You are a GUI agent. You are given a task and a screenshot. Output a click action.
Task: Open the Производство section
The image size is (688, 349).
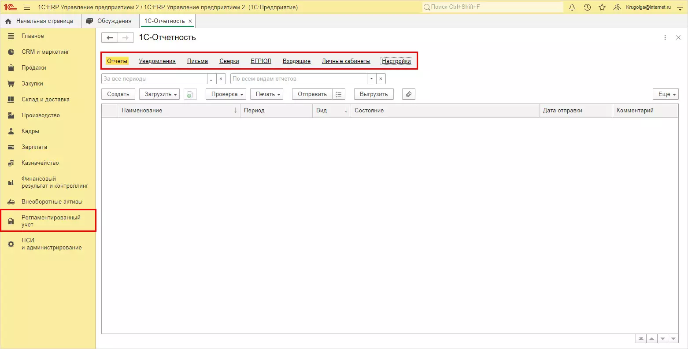pos(48,115)
